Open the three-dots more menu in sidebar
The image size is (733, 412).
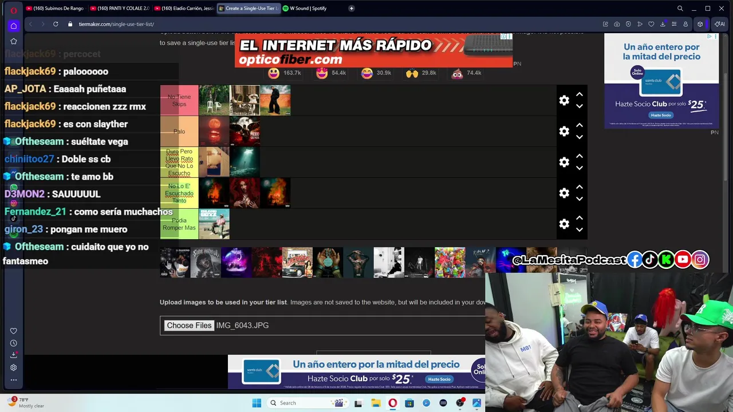click(14, 380)
